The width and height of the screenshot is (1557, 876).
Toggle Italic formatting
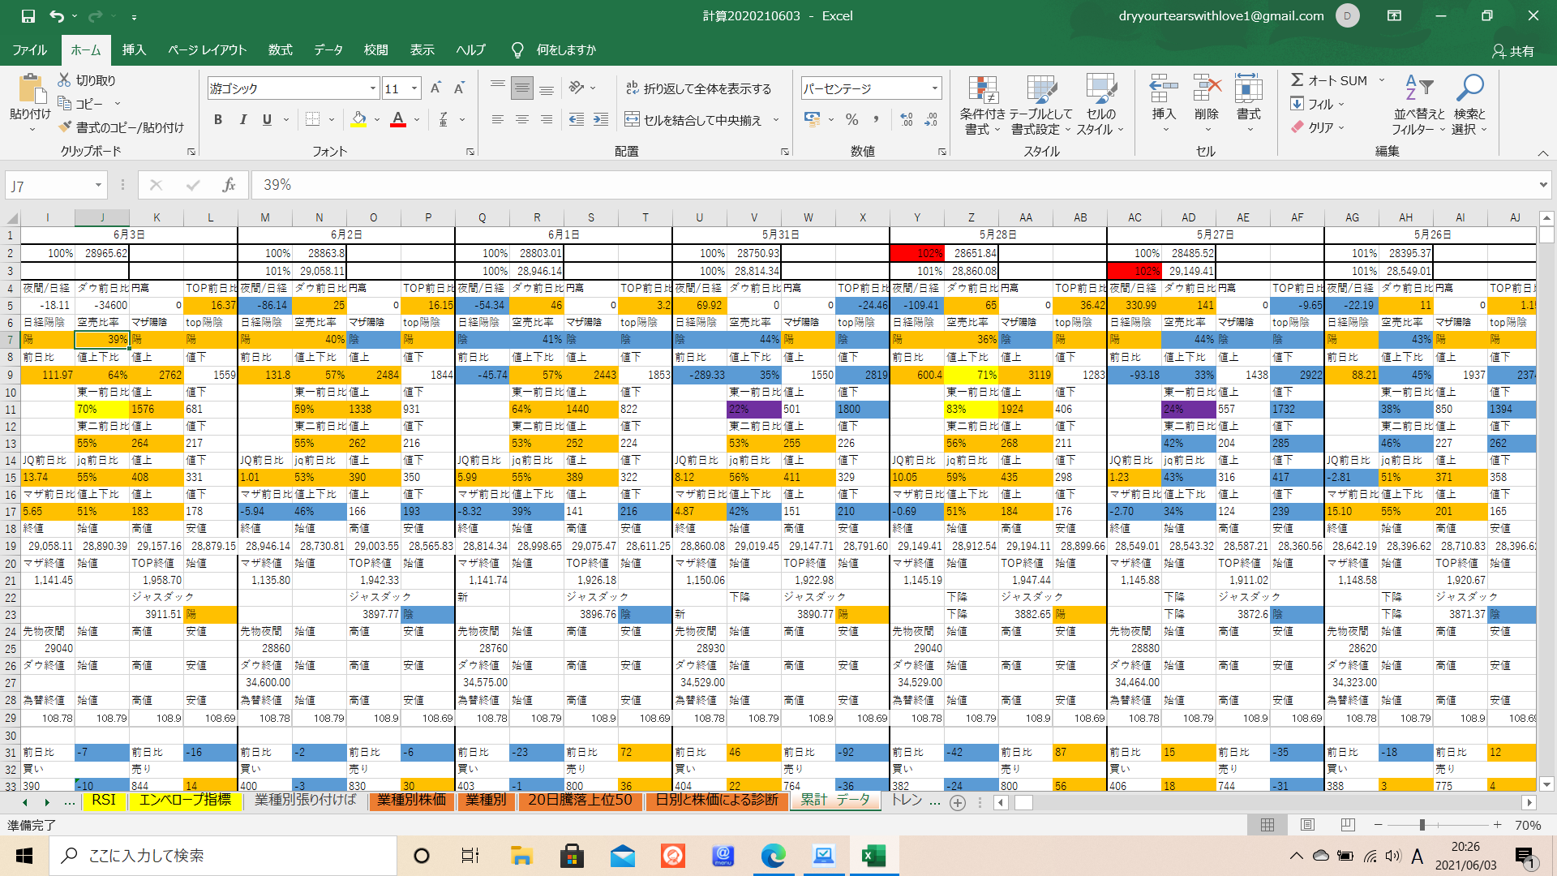tap(242, 120)
